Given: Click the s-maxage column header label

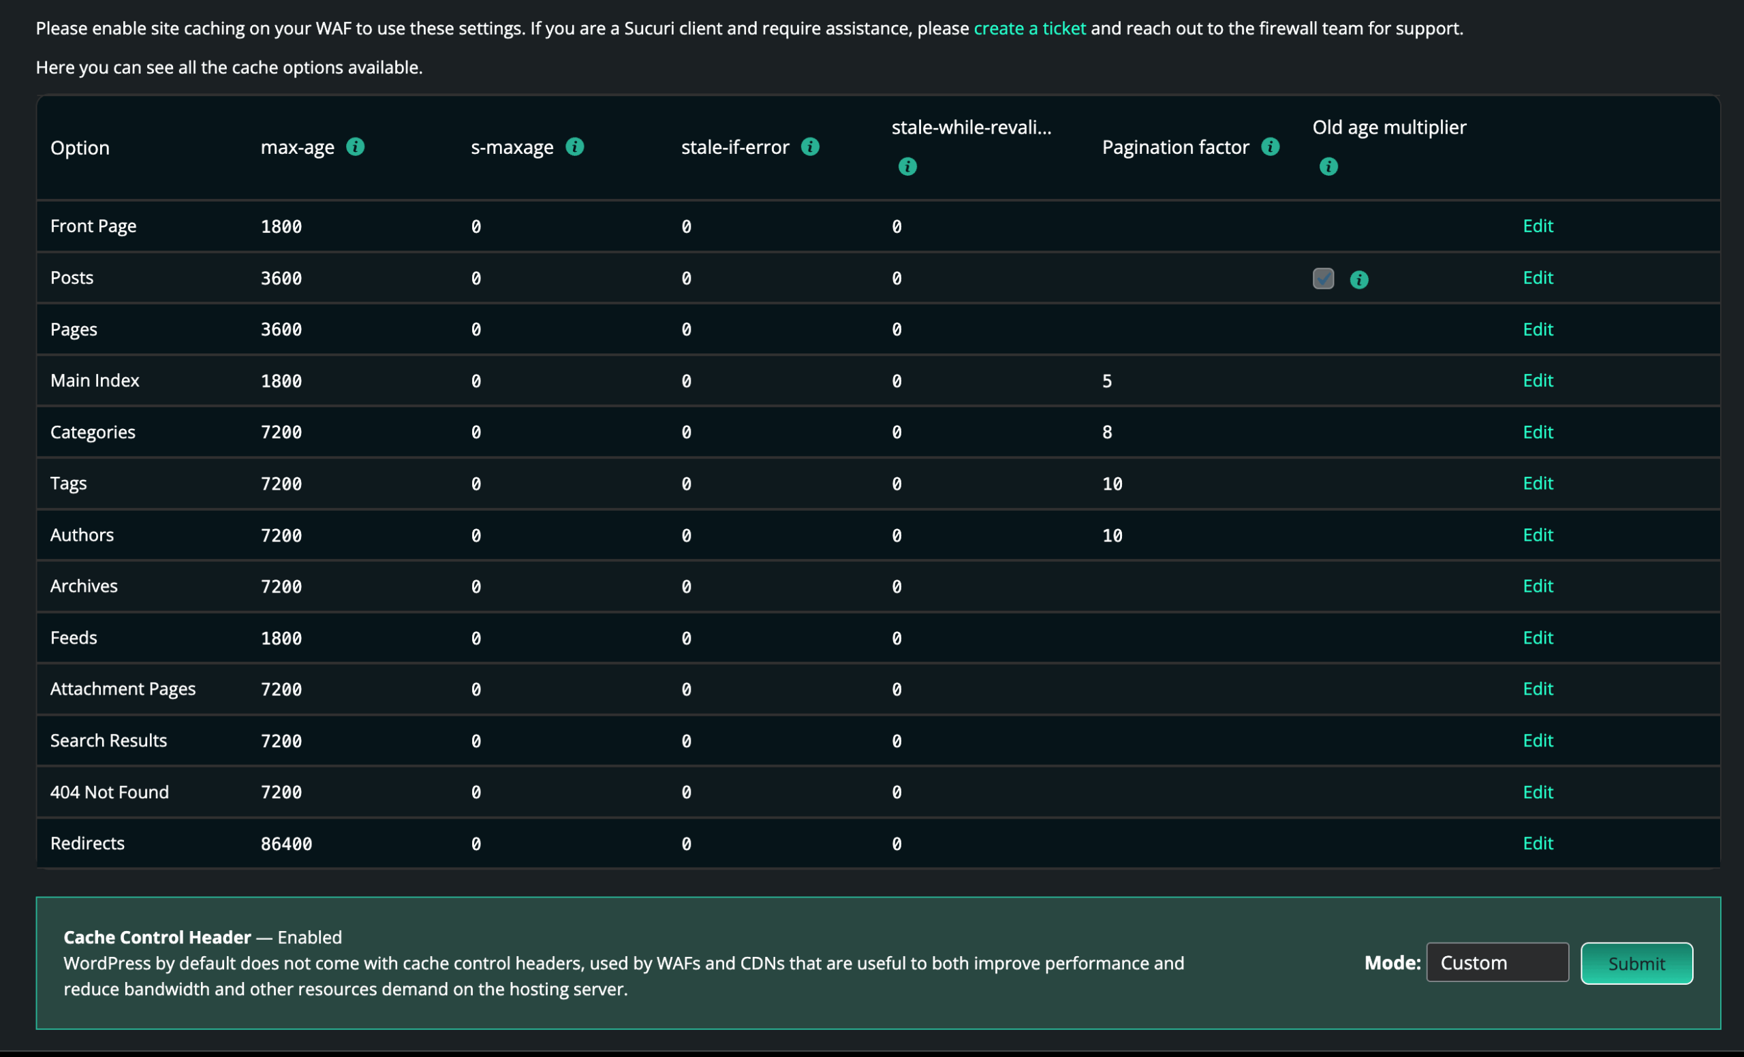Looking at the screenshot, I should pos(512,147).
